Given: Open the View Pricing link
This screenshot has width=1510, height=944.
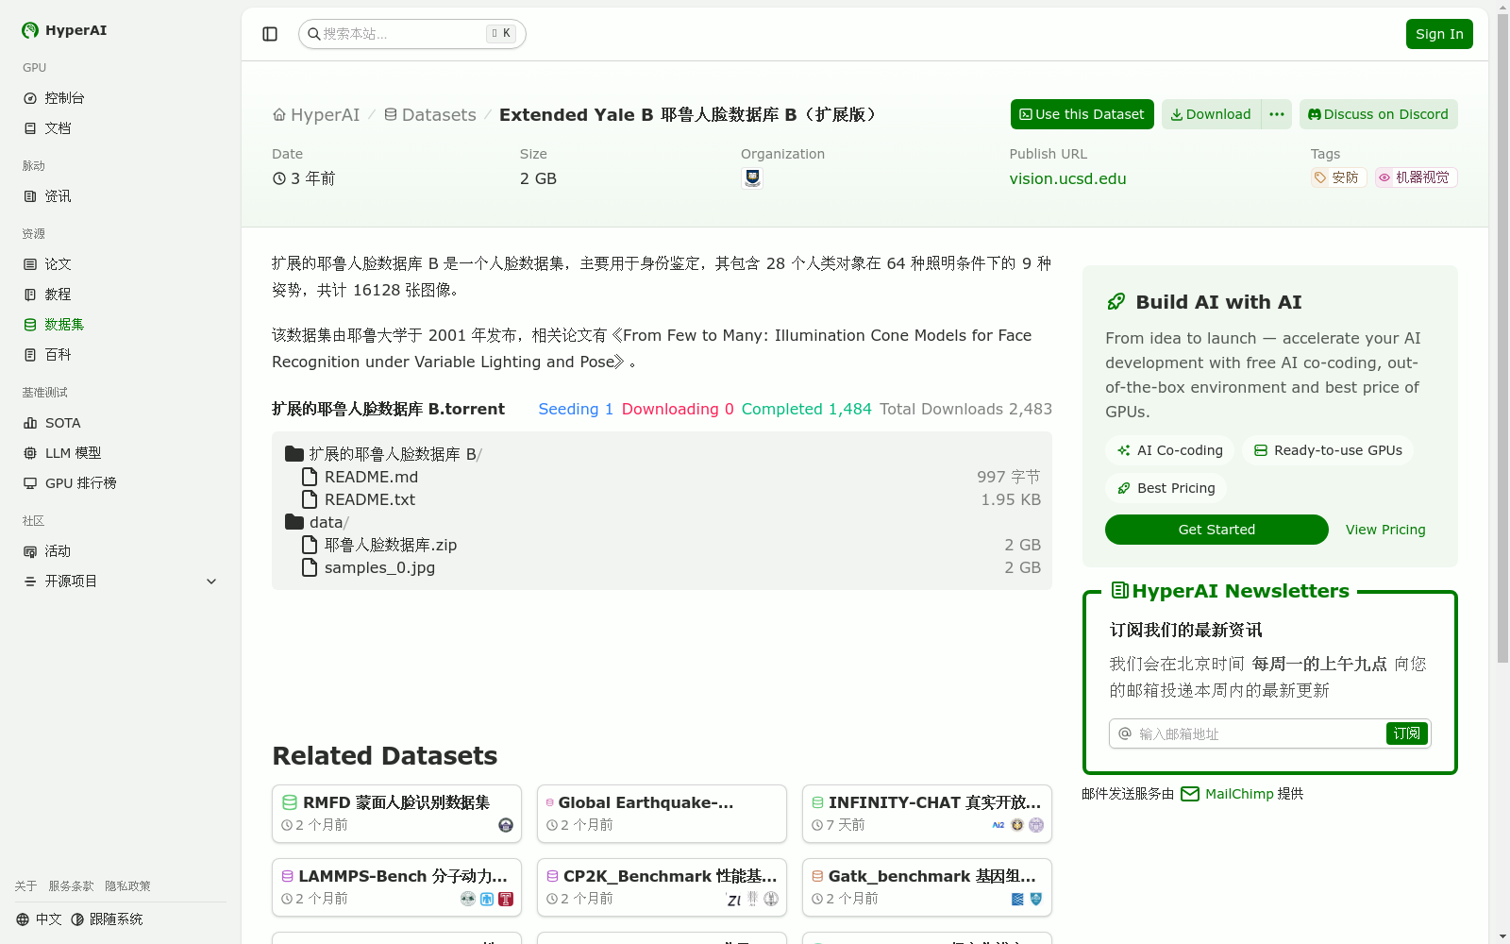Looking at the screenshot, I should click(1385, 530).
